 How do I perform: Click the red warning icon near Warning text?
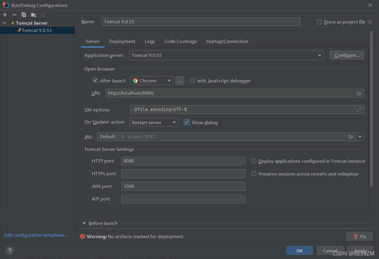[82, 236]
